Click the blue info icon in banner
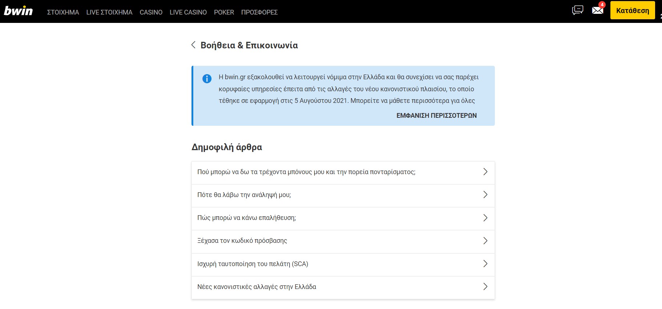 pos(207,79)
